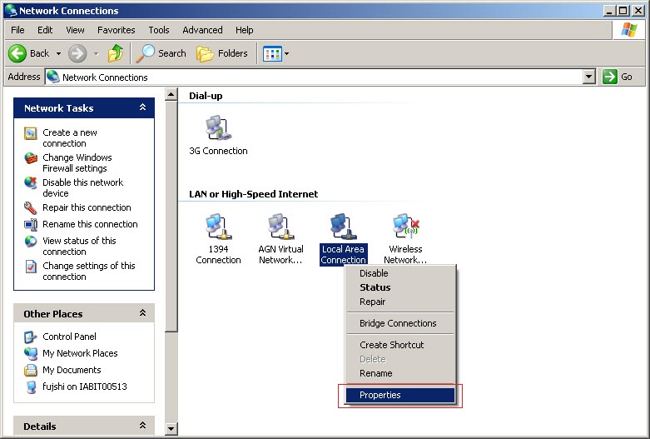Screen dimensions: 650x439
Task: Click the Create a new connection icon
Action: point(31,133)
